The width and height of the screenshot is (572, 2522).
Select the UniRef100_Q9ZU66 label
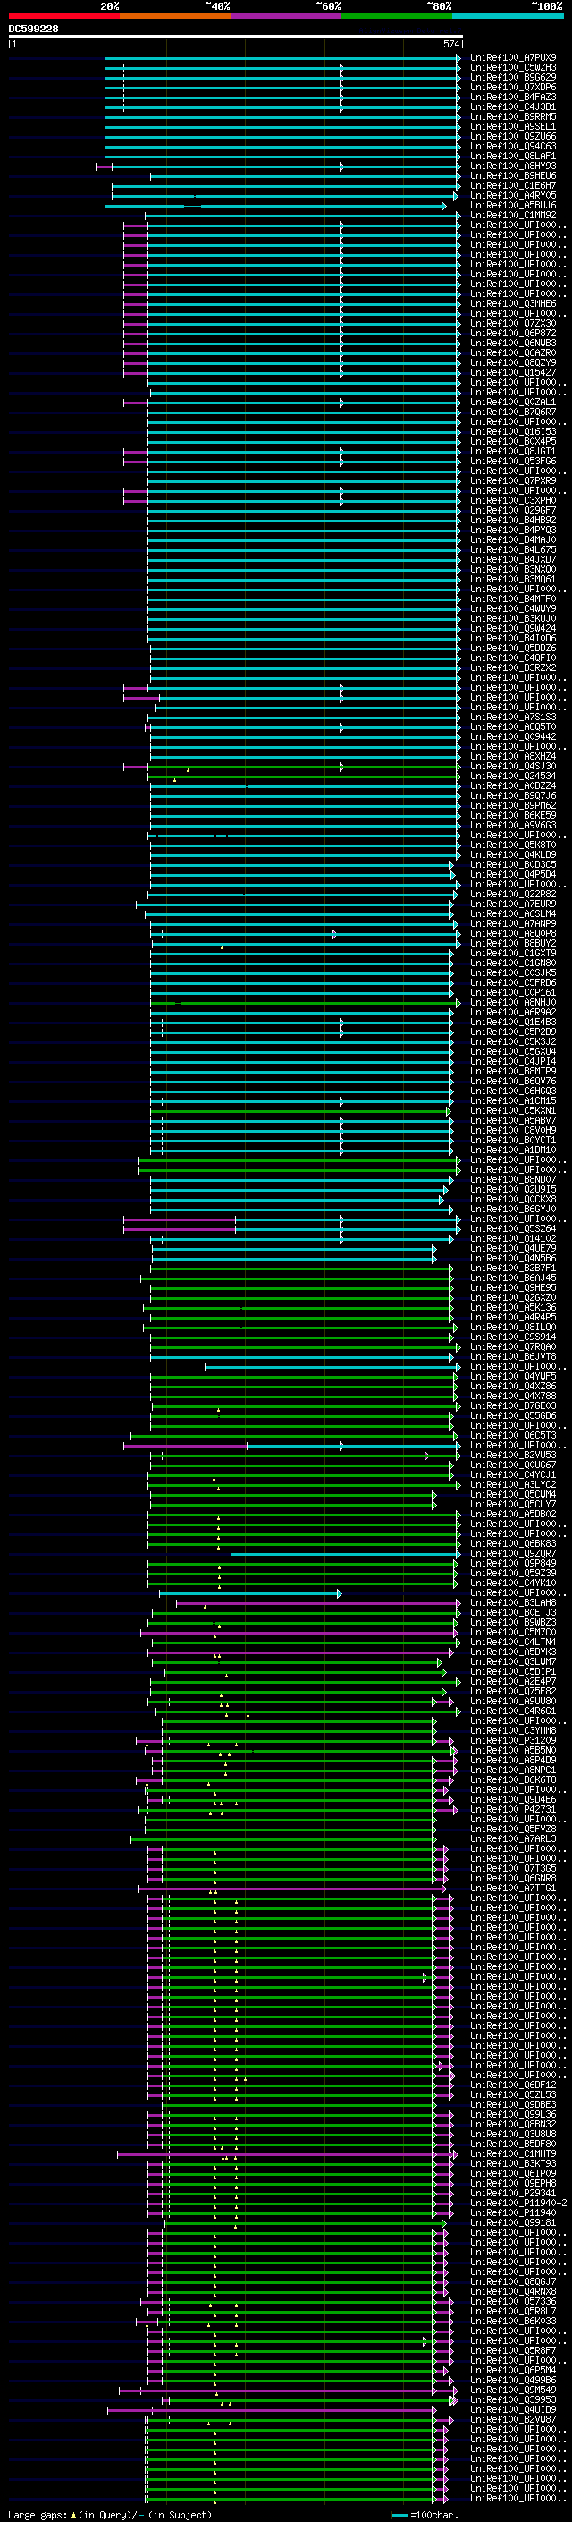pyautogui.click(x=513, y=136)
